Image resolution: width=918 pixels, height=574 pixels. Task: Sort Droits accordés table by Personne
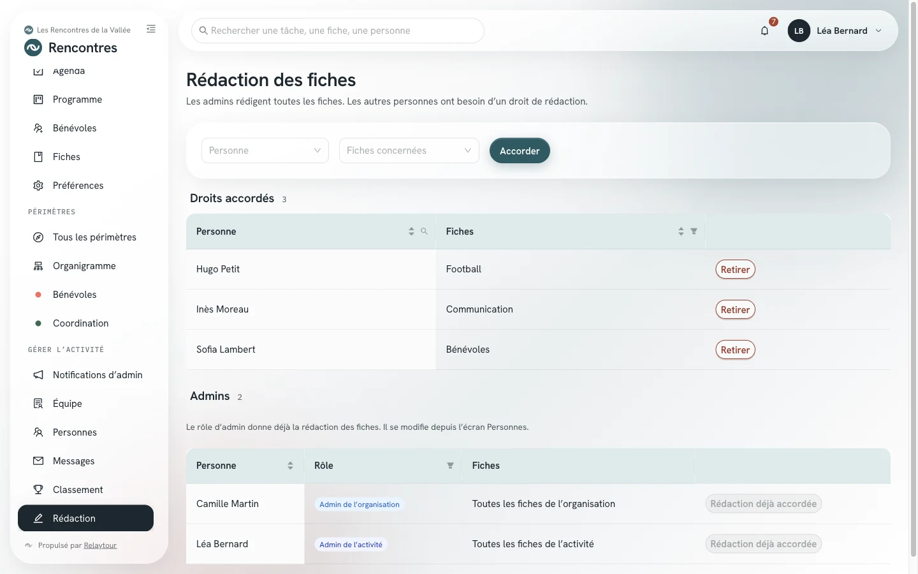click(x=411, y=232)
